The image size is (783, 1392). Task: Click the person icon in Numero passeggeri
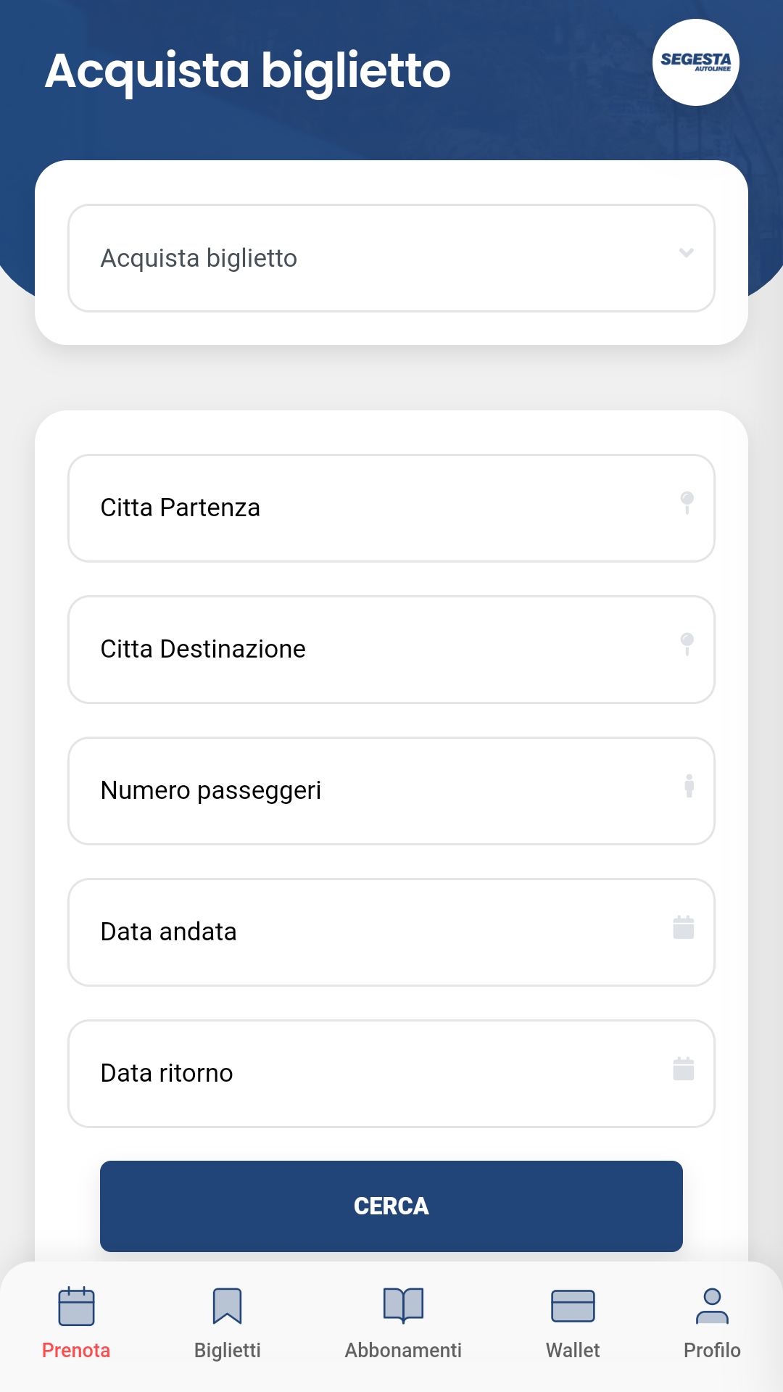click(x=689, y=785)
